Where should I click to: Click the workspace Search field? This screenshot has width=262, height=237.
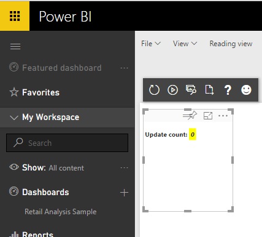(x=67, y=143)
